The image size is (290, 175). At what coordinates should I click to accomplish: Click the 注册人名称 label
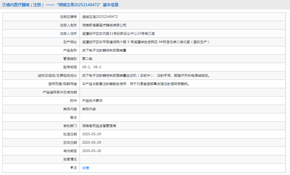click(x=68, y=25)
